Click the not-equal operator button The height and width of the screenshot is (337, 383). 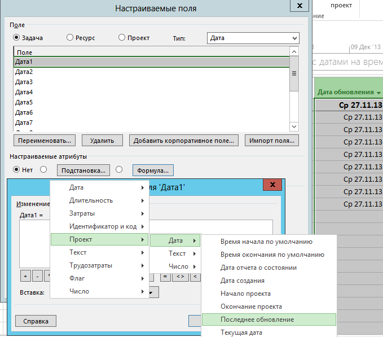point(181,277)
